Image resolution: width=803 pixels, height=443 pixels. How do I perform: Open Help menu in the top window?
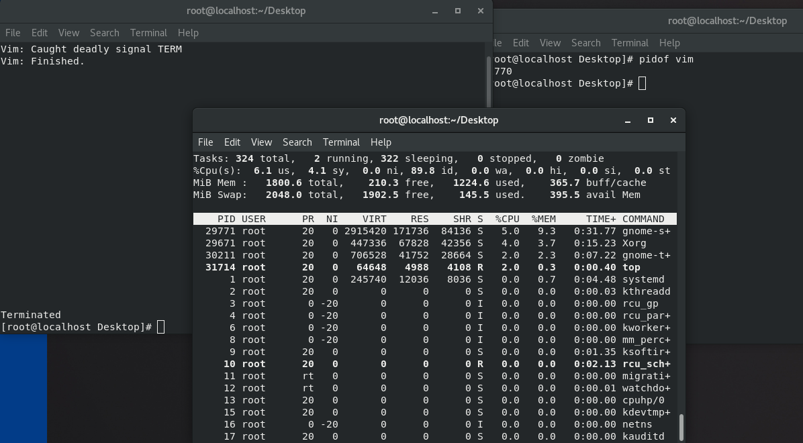[x=381, y=142]
